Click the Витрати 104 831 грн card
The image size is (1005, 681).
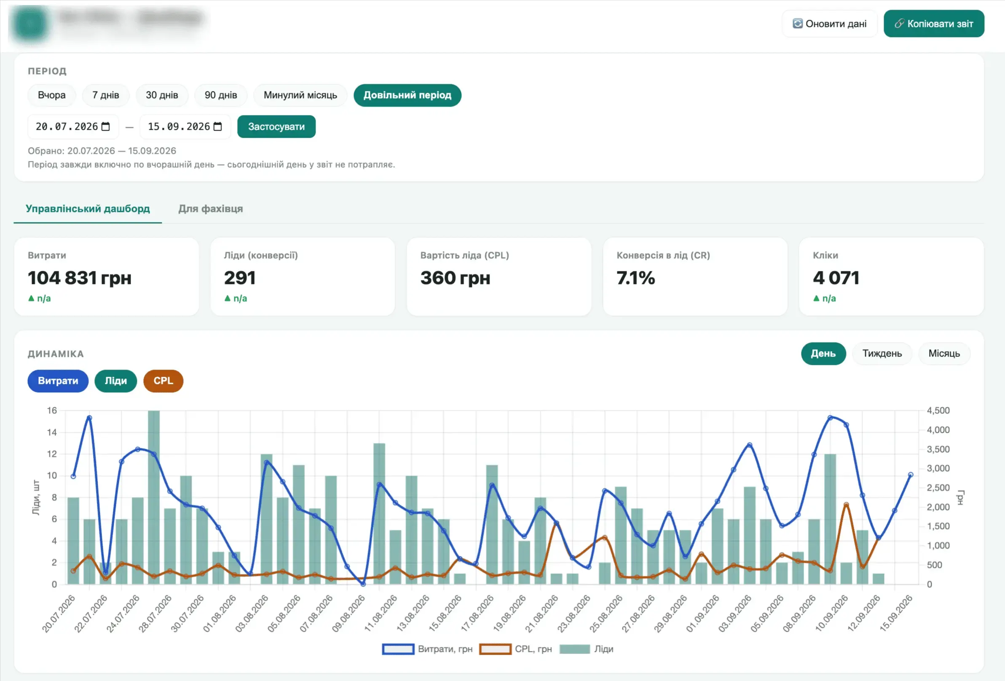point(107,277)
